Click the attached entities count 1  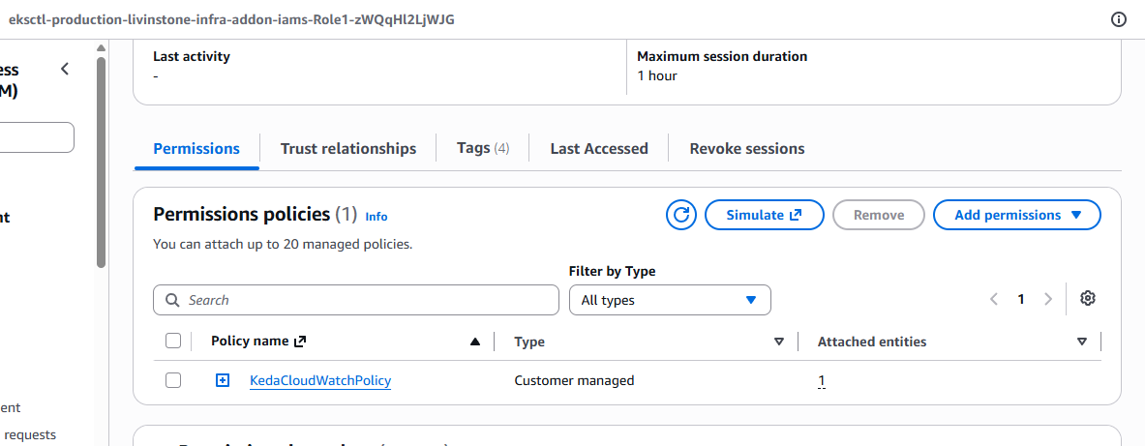(822, 380)
